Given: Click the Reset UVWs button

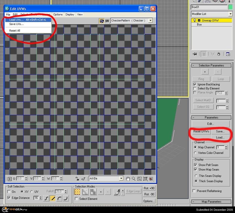Looking at the screenshot, I should pyautogui.click(x=201, y=131).
